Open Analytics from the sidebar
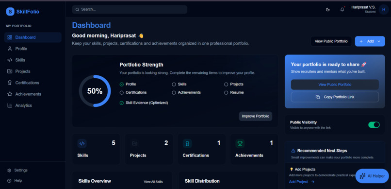 [33, 105]
